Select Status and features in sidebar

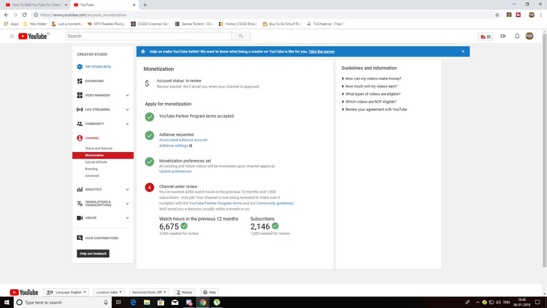pyautogui.click(x=98, y=148)
